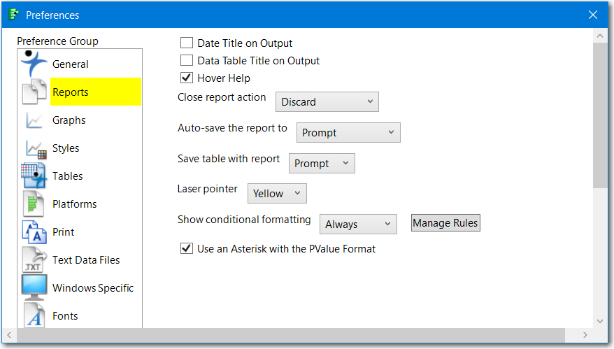Open the Close report action dropdown
This screenshot has height=349, width=614.
coord(327,102)
